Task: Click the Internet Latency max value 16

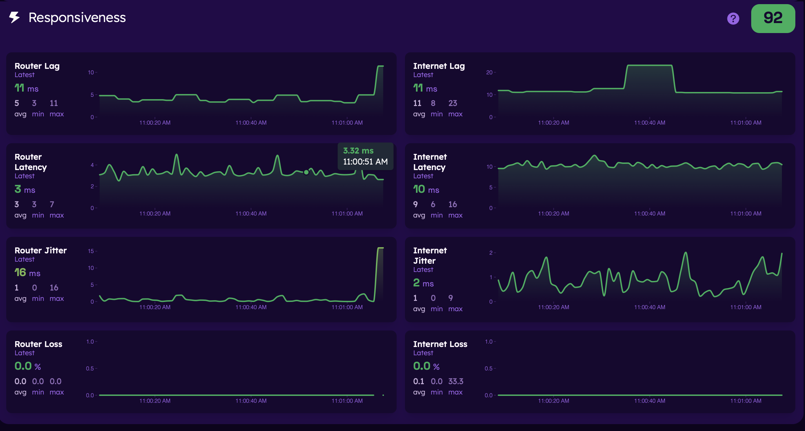Action: pyautogui.click(x=453, y=204)
